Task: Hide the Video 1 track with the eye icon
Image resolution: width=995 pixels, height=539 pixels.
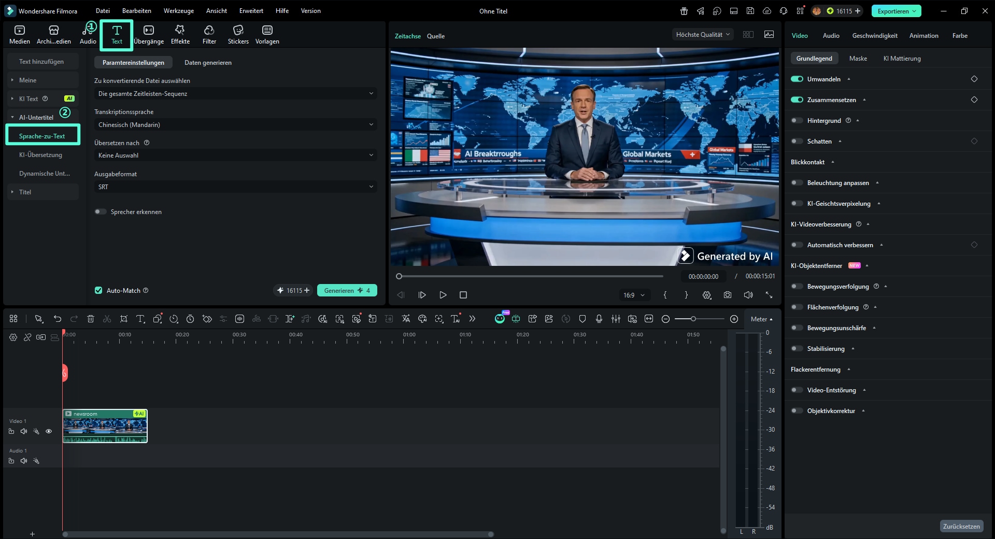Action: tap(49, 431)
